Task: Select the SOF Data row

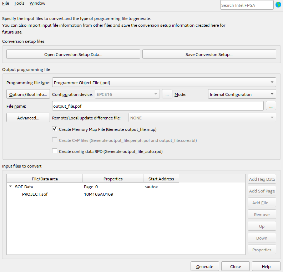Action: tap(126, 187)
